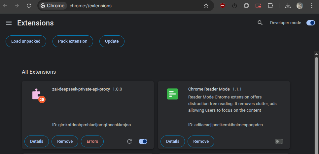Screen dimensions: 319x154
Task: Click the Developer mode label
Action: pos(285,23)
